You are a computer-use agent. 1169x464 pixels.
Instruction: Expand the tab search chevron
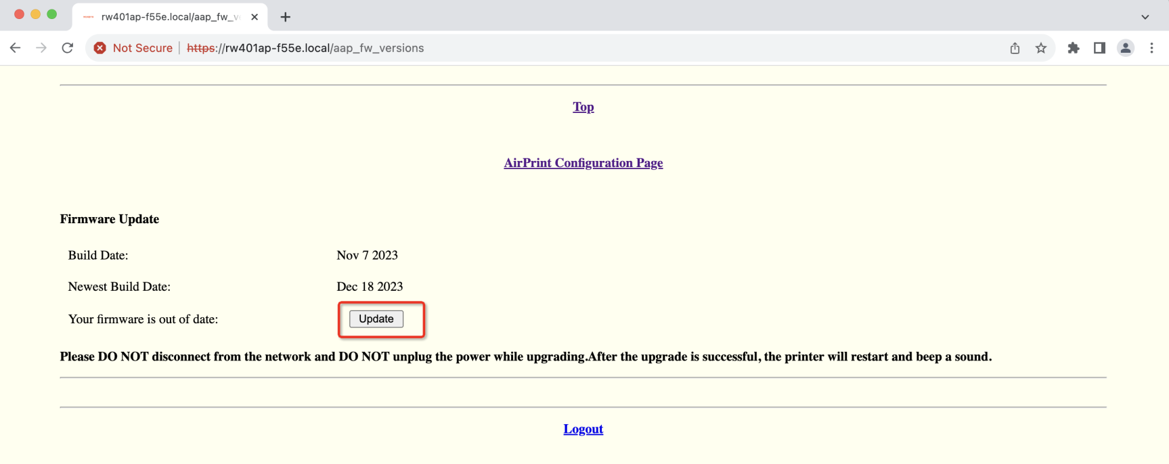tap(1145, 17)
